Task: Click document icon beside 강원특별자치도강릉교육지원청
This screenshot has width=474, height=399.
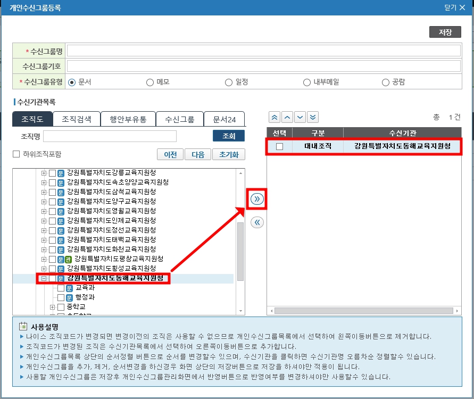Action: click(61, 173)
